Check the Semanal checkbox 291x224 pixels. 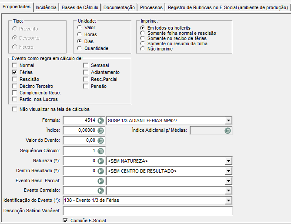tap(86, 65)
